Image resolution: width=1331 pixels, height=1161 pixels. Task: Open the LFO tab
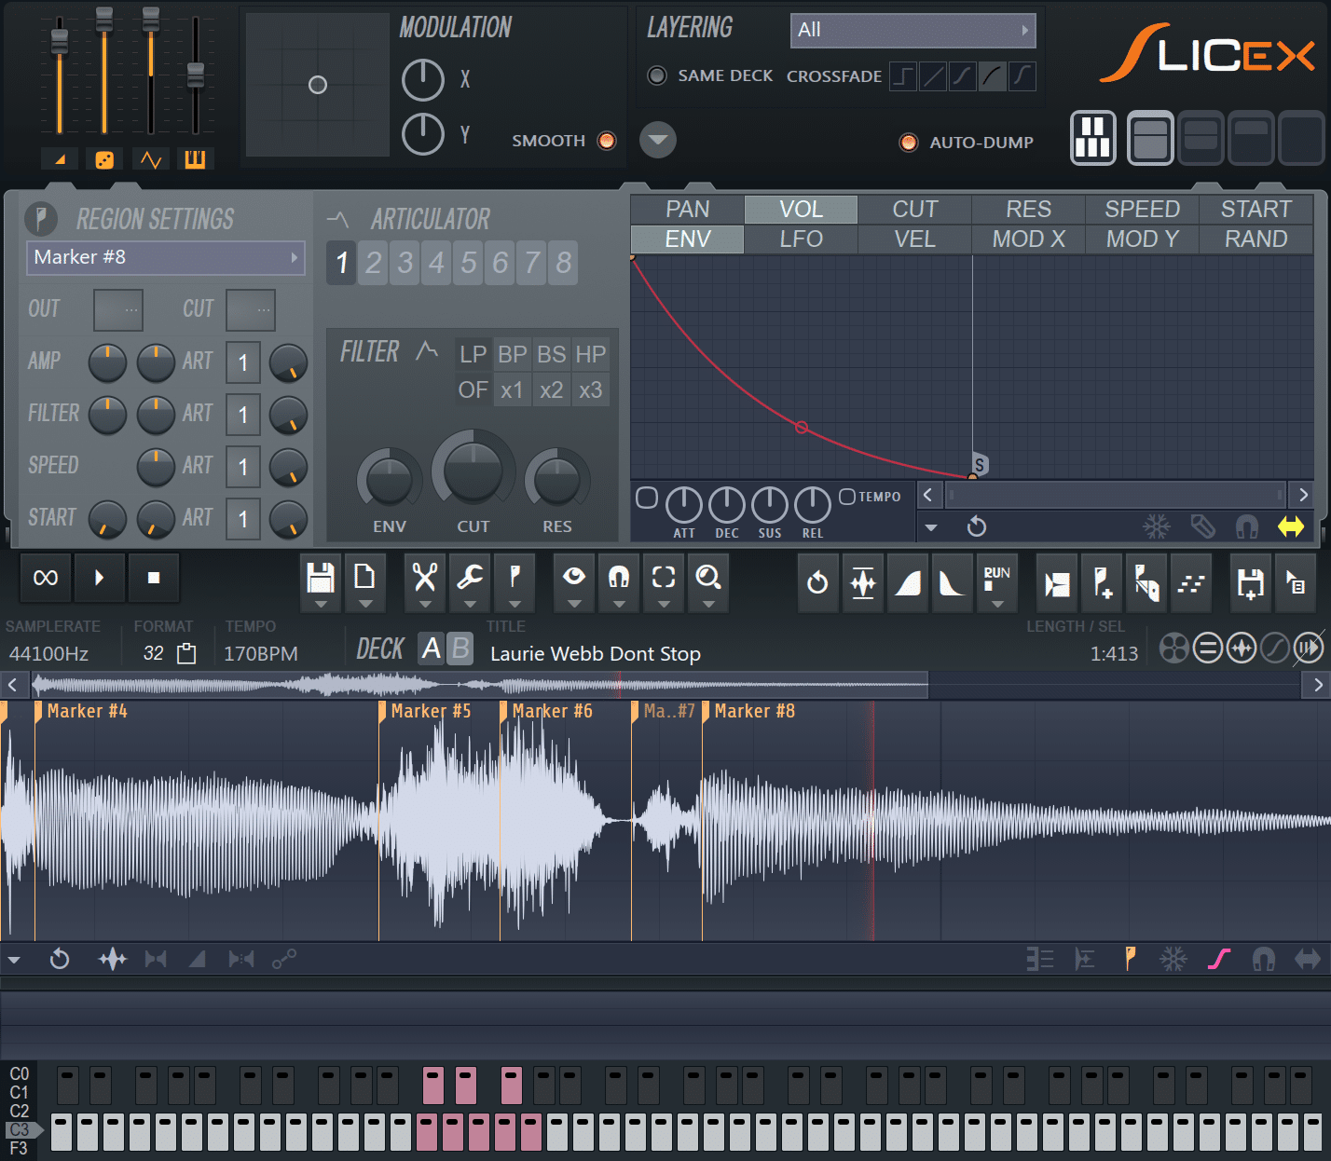pyautogui.click(x=800, y=239)
